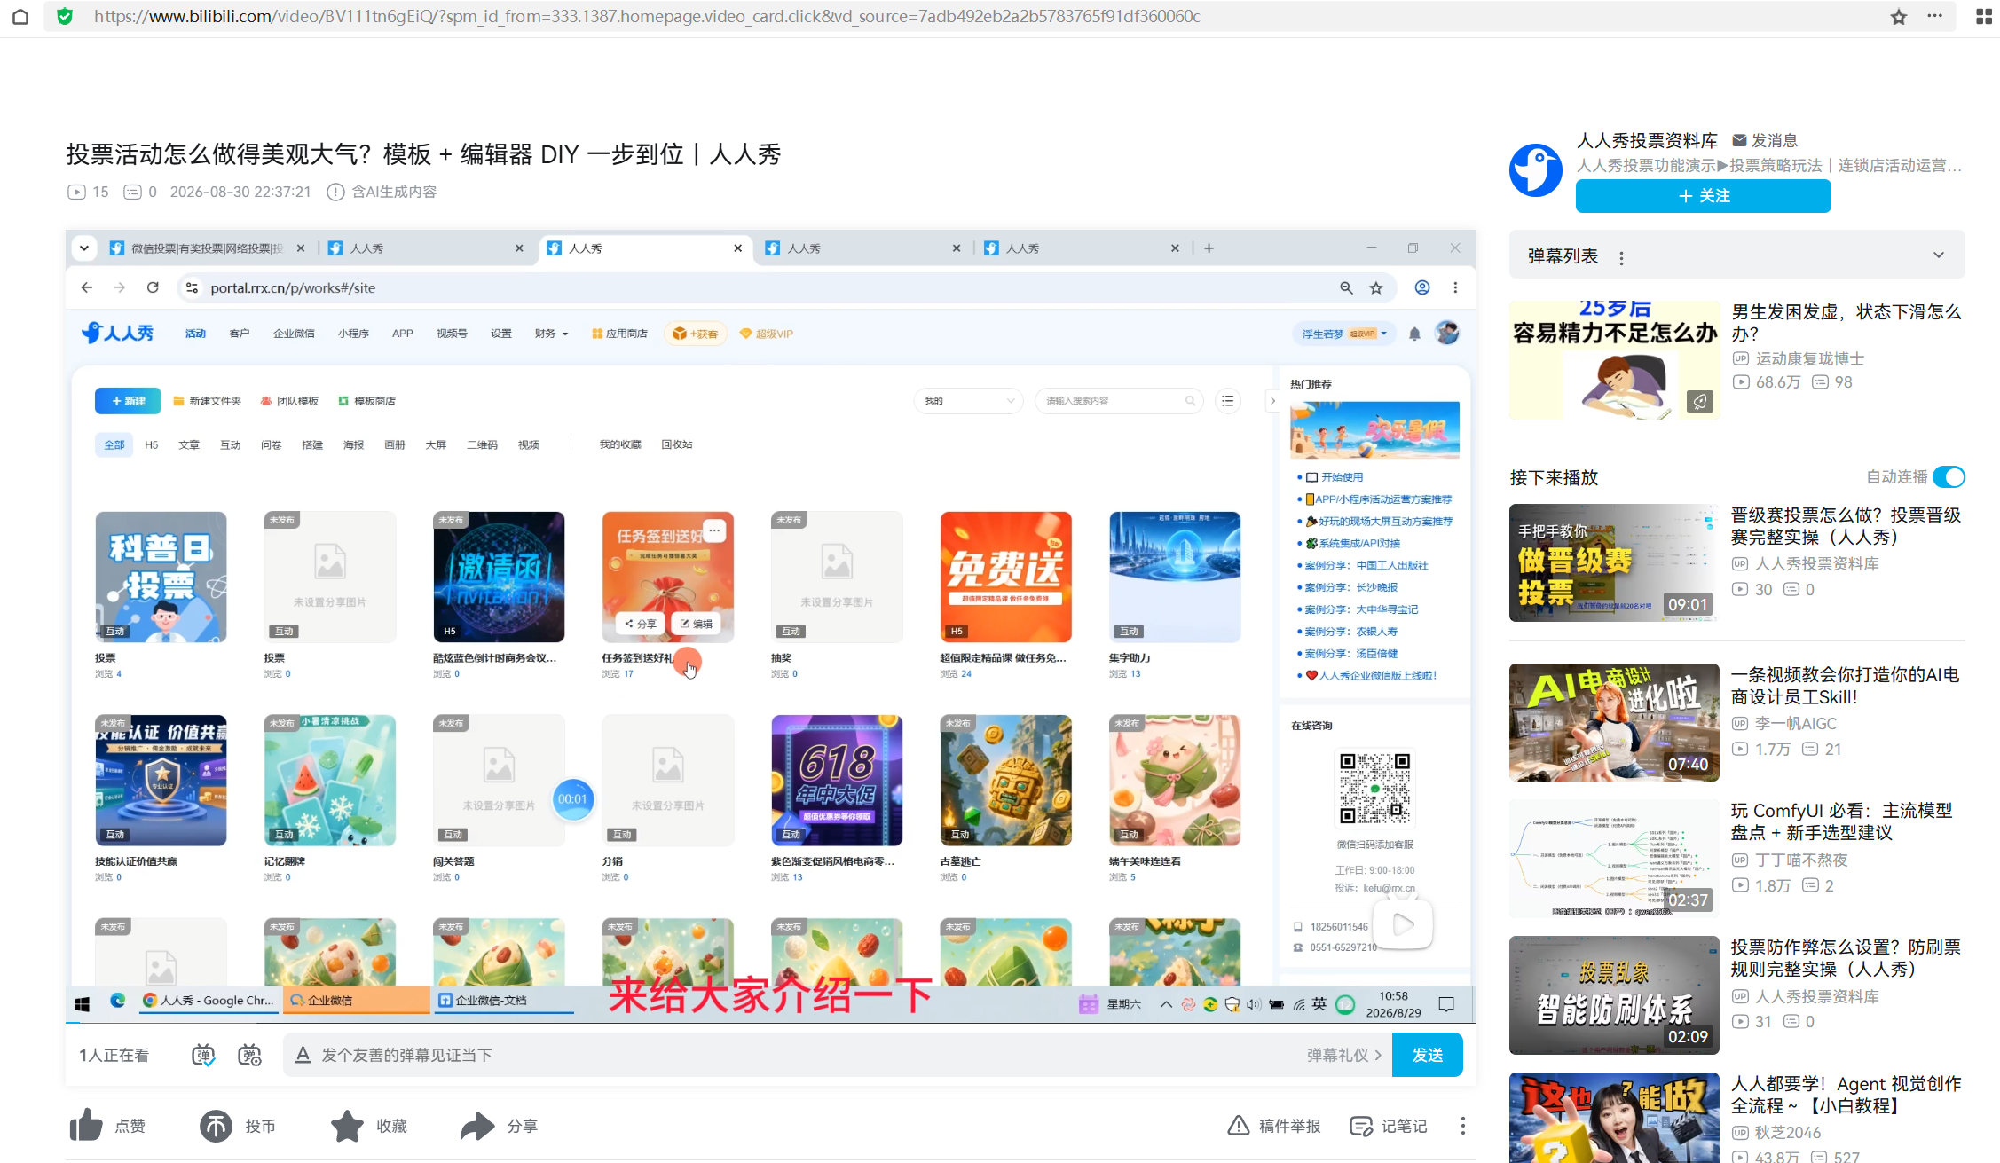Screen dimensions: 2000x1163
Task: Click the thumbs-up 点赞 icon
Action: (86, 1126)
